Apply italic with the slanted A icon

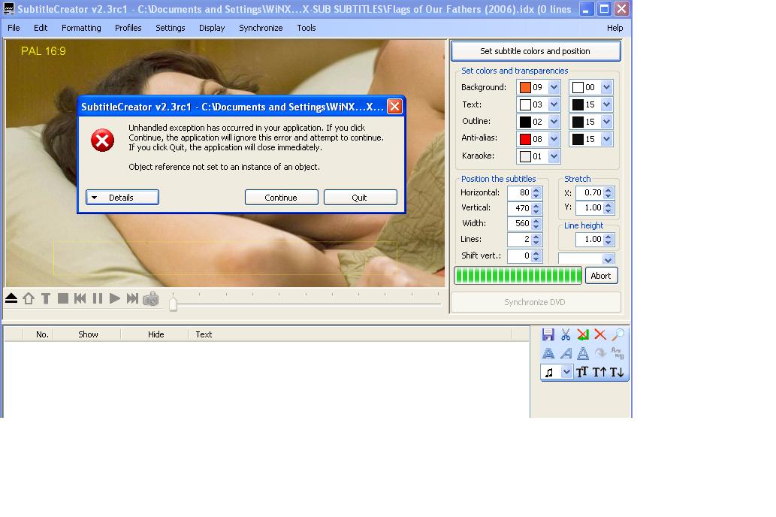pyautogui.click(x=566, y=353)
